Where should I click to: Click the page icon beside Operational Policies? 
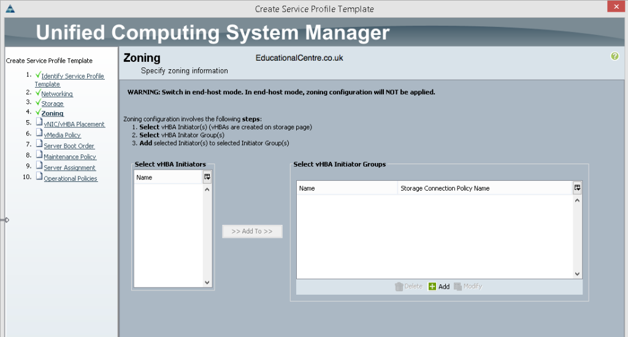(39, 176)
